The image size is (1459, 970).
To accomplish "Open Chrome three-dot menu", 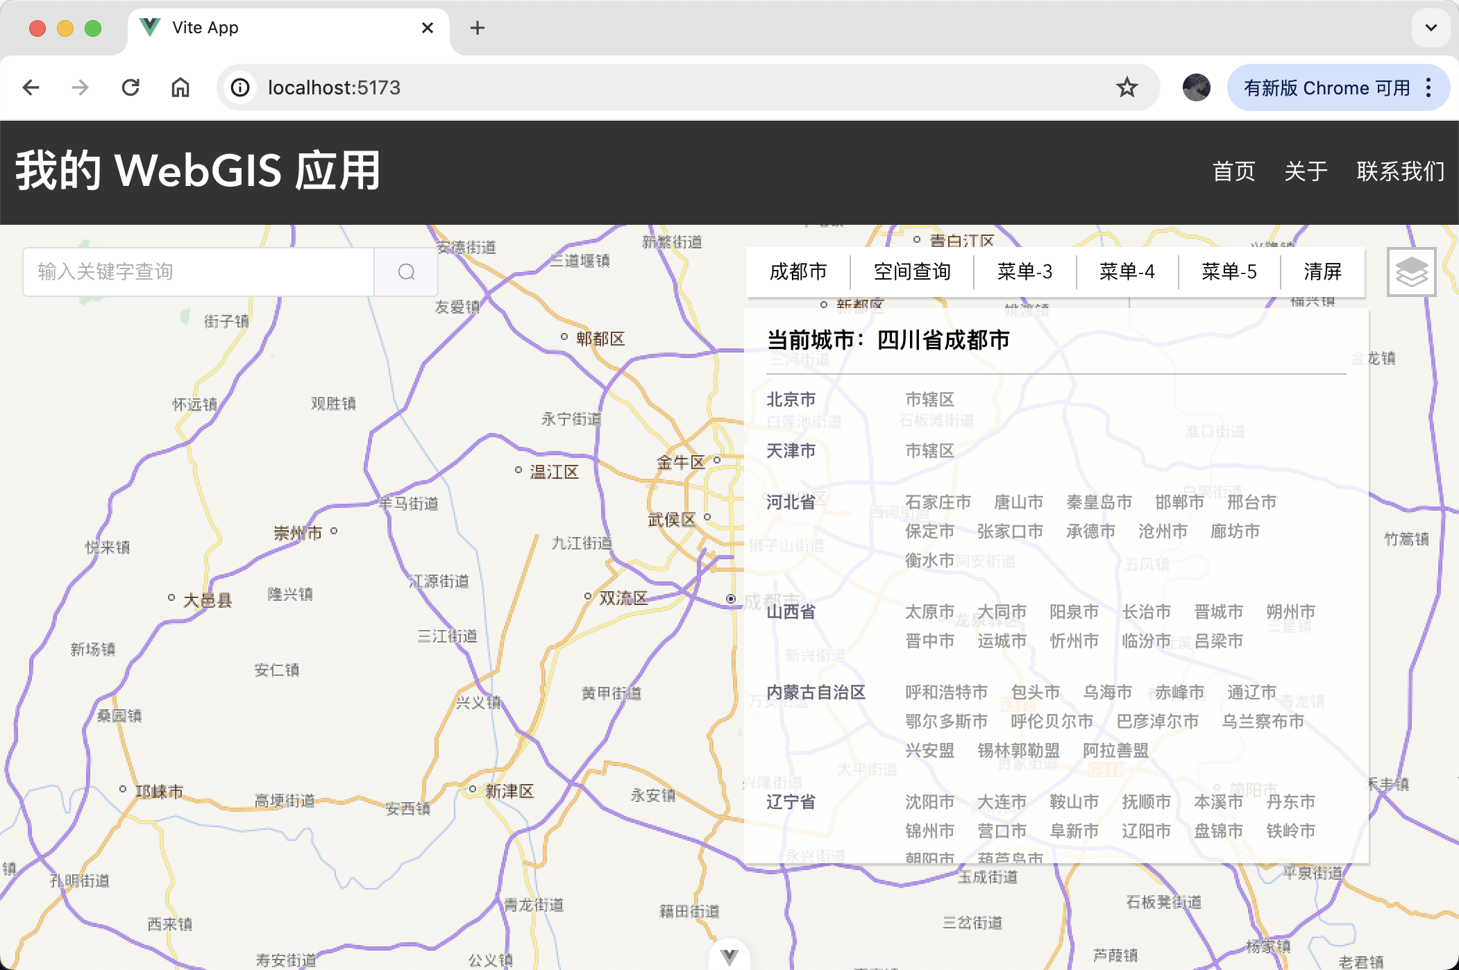I will point(1428,87).
